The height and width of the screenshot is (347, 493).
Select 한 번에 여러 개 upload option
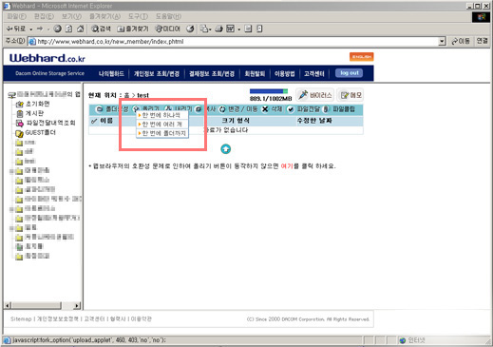[161, 124]
